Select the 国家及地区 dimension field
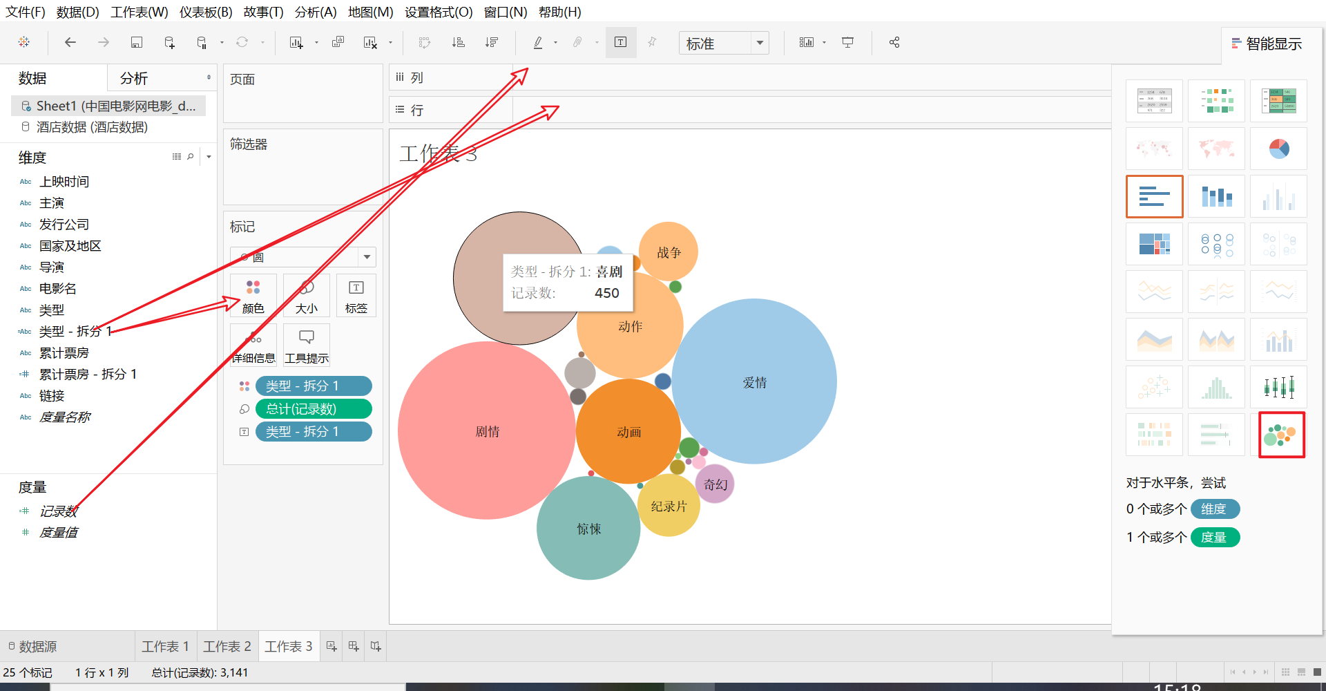The height and width of the screenshot is (691, 1326). 70,246
